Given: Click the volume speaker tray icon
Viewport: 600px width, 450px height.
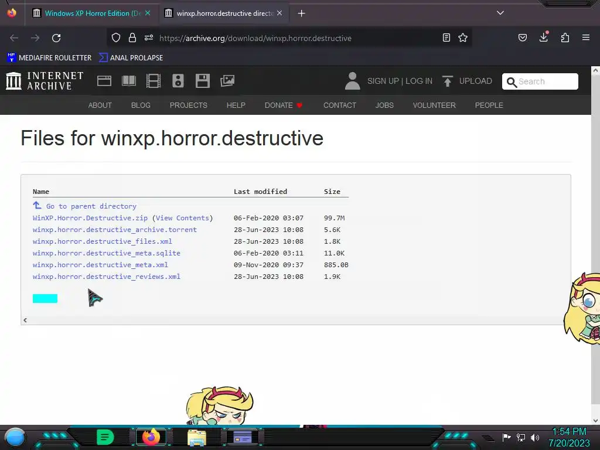Looking at the screenshot, I should [535, 437].
